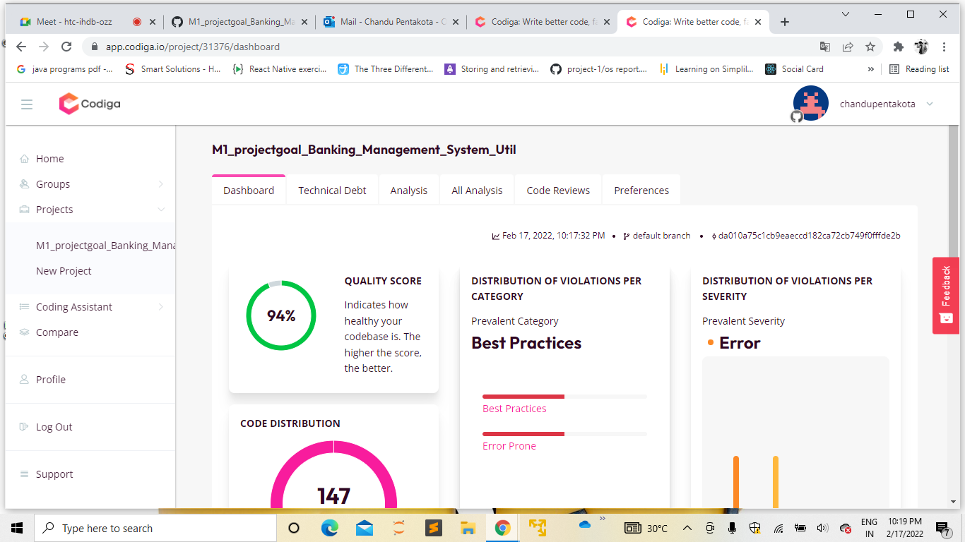Open the All Analysis tab
Viewport: 965px width, 542px height.
coord(477,191)
